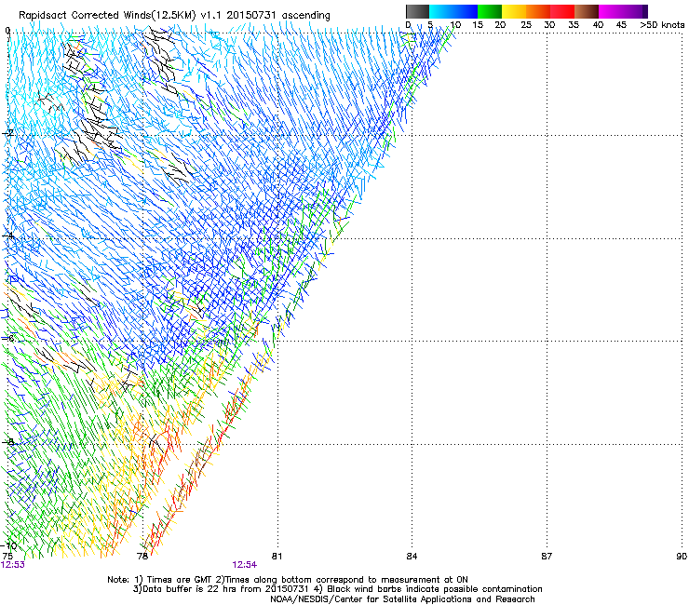Click the blue 10-15 knots legend segment
Screen dimensions: 689x605
tap(466, 11)
